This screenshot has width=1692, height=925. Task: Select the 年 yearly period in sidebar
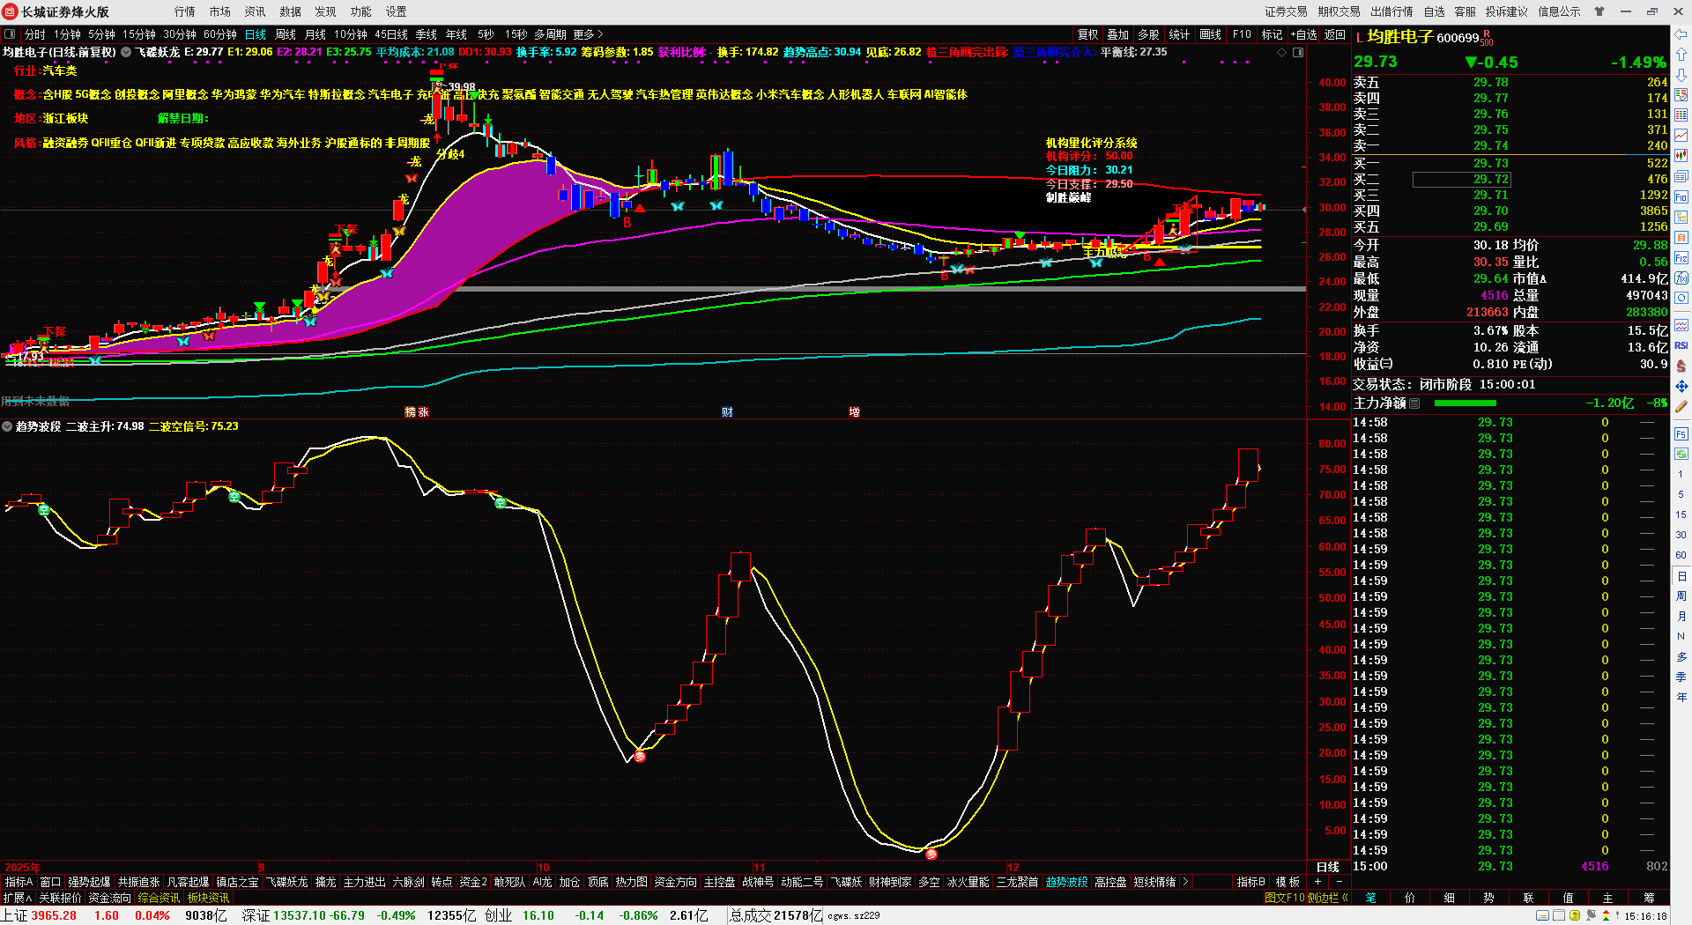click(1681, 697)
